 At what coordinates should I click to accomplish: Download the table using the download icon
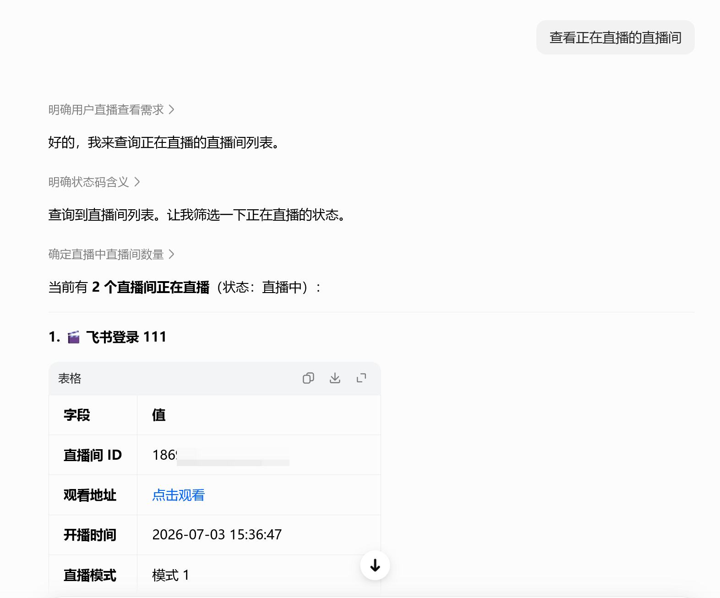(x=335, y=378)
